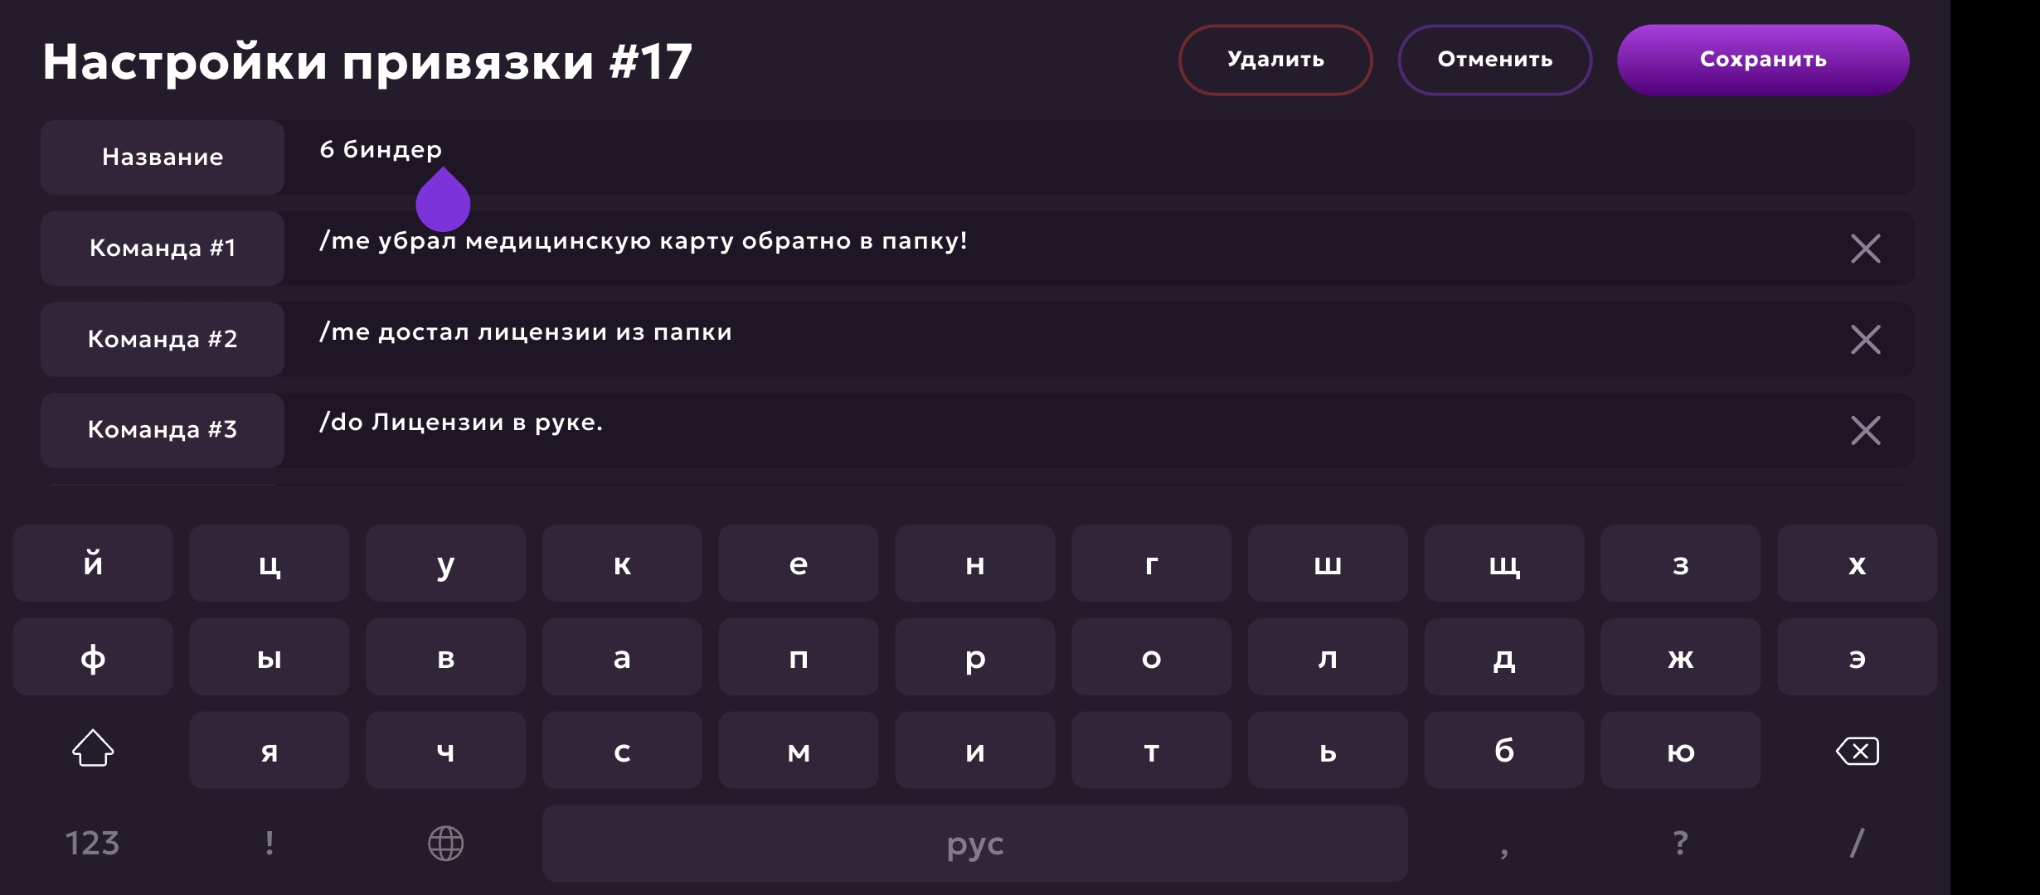
Task: Tap the purple text cursor handle
Action: [x=443, y=204]
